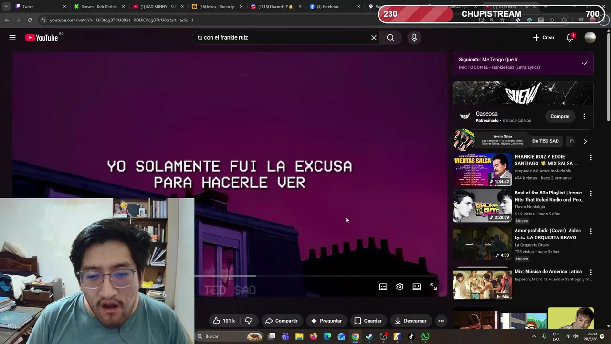Open Microsoft Edge from taskbar
The width and height of the screenshot is (611, 344).
pos(327,336)
